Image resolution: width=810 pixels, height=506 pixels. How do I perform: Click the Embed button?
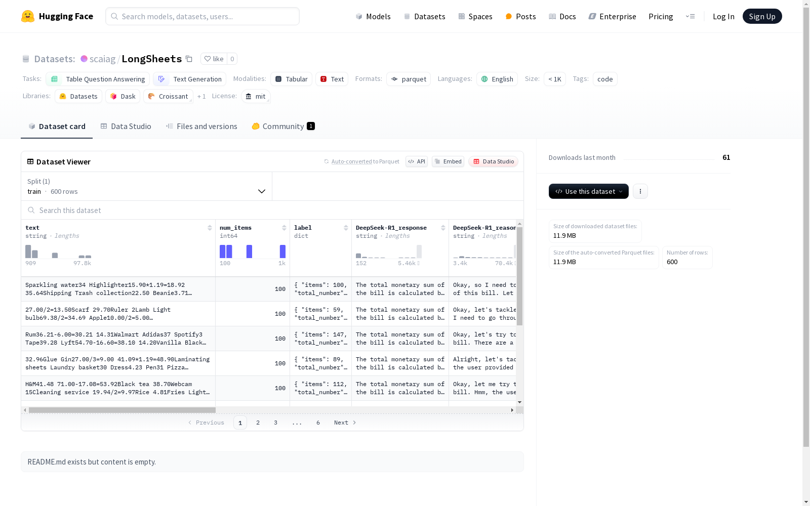[448, 161]
